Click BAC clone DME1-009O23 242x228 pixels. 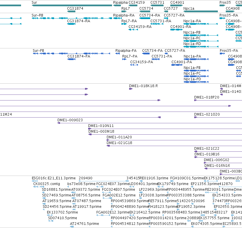(x=150, y=123)
